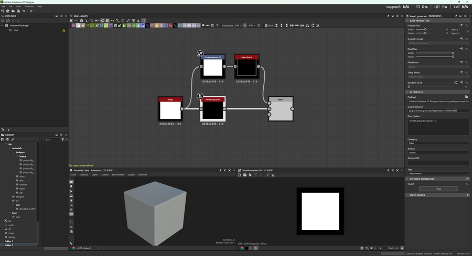Click the Library search field

(x=51, y=139)
